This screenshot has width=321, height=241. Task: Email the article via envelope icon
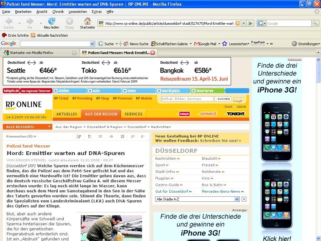tap(100, 137)
